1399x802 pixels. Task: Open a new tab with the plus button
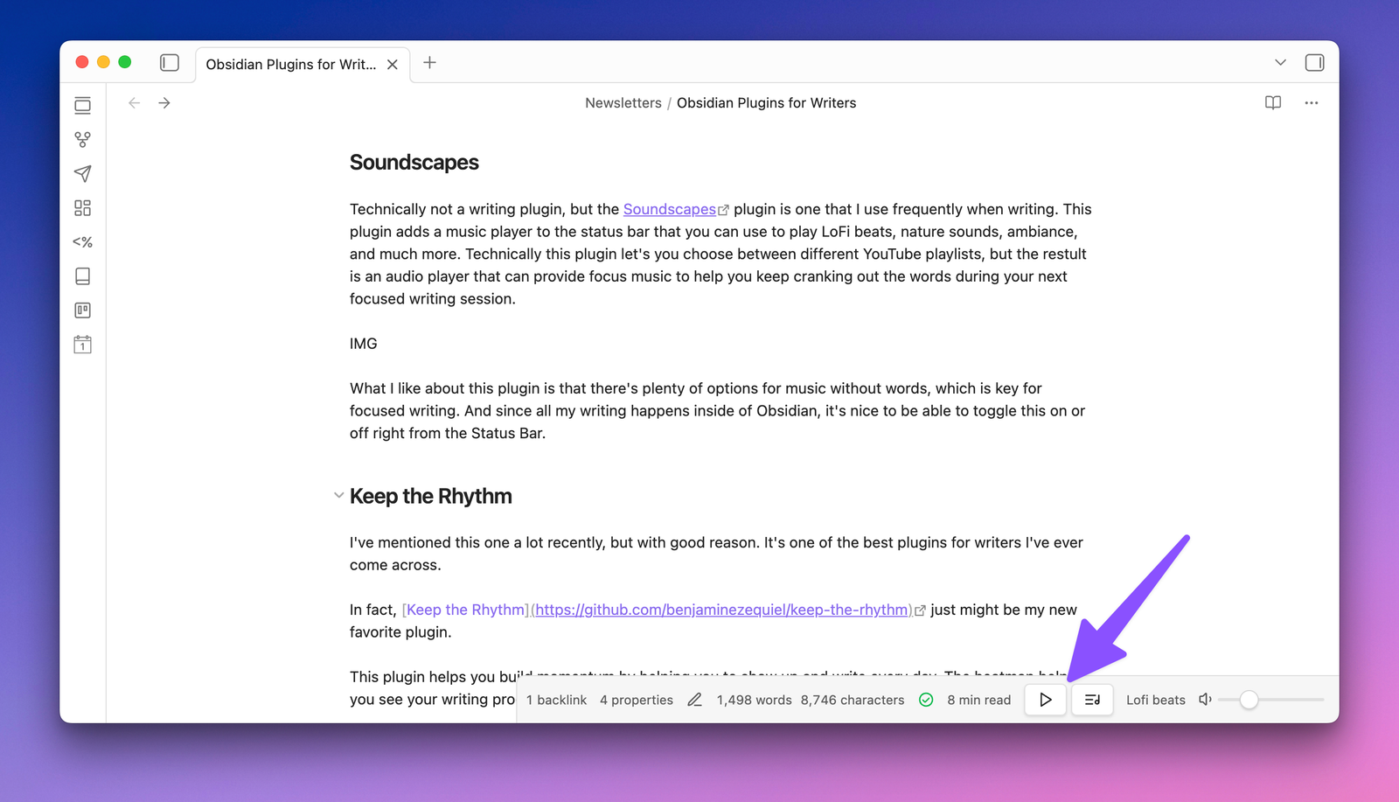429,62
